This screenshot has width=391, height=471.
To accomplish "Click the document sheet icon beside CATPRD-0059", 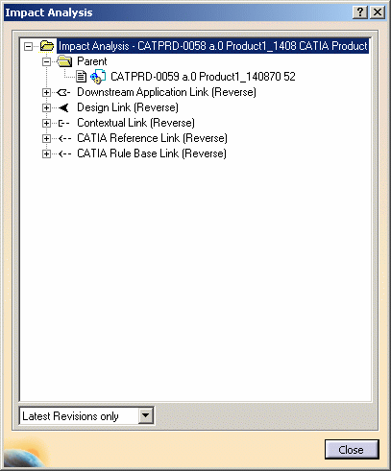I will pyautogui.click(x=82, y=77).
